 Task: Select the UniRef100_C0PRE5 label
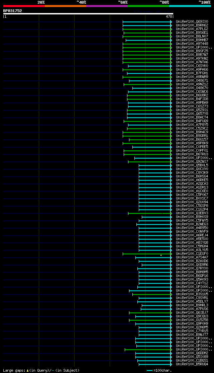click(x=192, y=147)
